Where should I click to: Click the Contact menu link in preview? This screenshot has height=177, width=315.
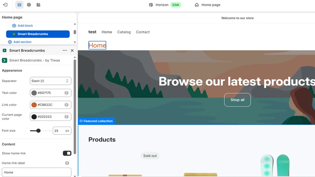coord(143,32)
